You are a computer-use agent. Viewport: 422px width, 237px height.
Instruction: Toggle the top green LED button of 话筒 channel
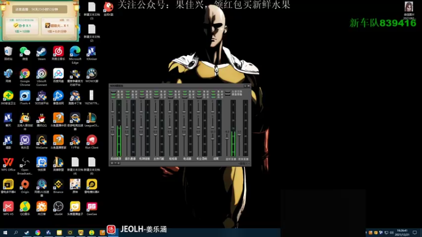pos(213,92)
